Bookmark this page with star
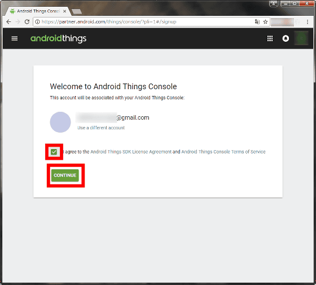This screenshot has width=316, height=285. (x=265, y=22)
